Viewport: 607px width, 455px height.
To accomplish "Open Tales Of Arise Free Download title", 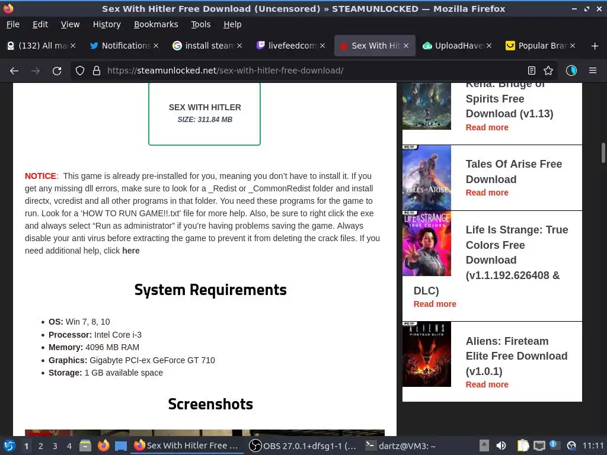I will coord(514,171).
